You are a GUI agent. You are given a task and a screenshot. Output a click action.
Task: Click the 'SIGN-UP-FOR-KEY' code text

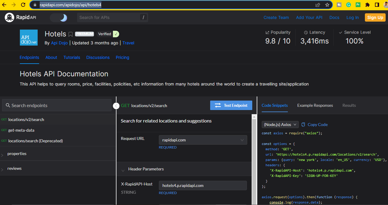[321, 176]
